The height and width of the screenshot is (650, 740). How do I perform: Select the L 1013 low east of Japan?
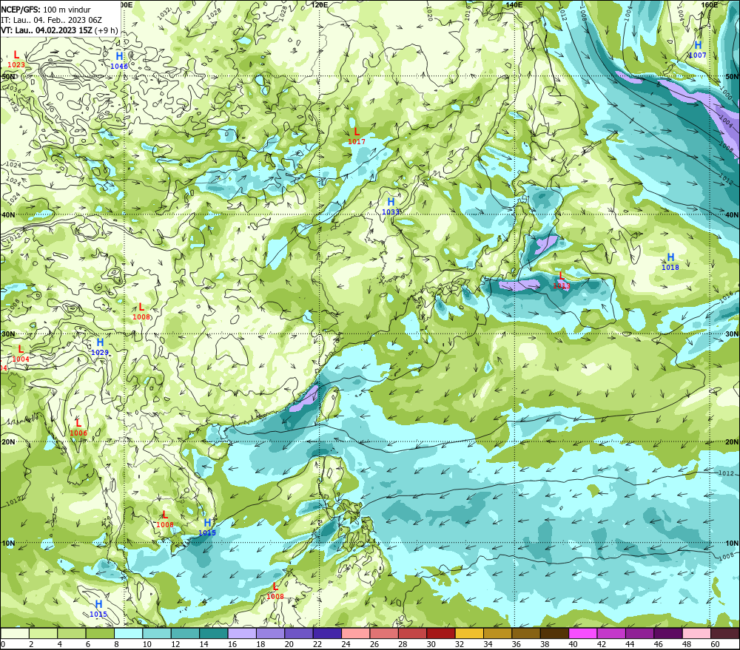561,281
